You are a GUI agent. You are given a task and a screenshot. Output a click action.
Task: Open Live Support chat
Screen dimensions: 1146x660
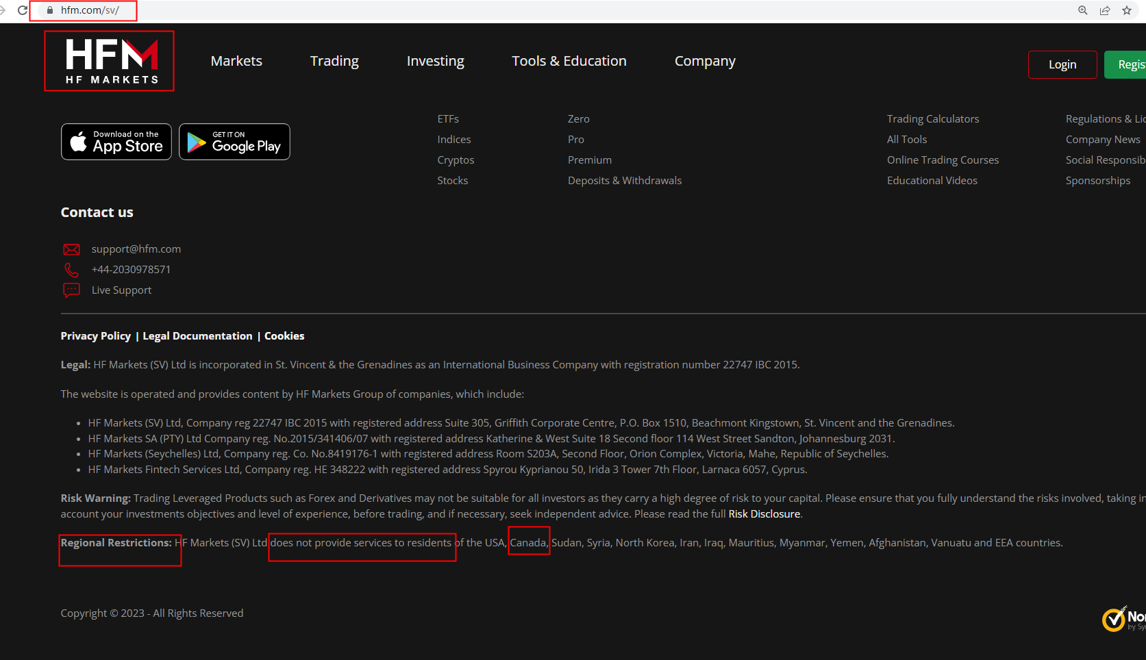click(121, 290)
